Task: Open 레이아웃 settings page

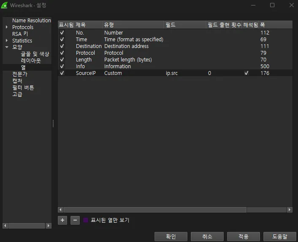Action: 31,61
